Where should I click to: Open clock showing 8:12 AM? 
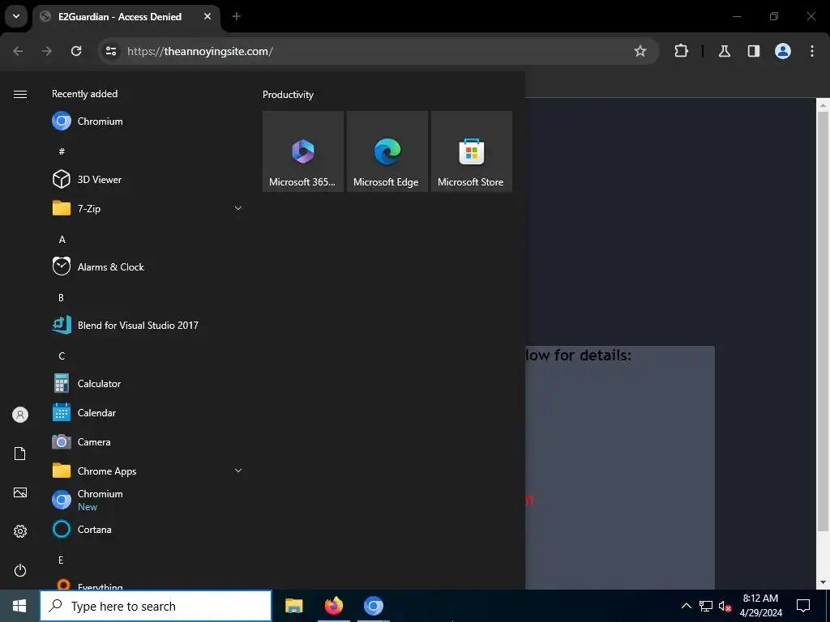[x=760, y=606]
